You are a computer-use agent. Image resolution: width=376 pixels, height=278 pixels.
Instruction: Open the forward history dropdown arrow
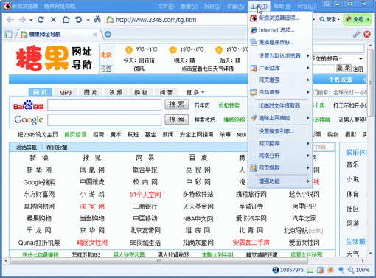(31, 20)
